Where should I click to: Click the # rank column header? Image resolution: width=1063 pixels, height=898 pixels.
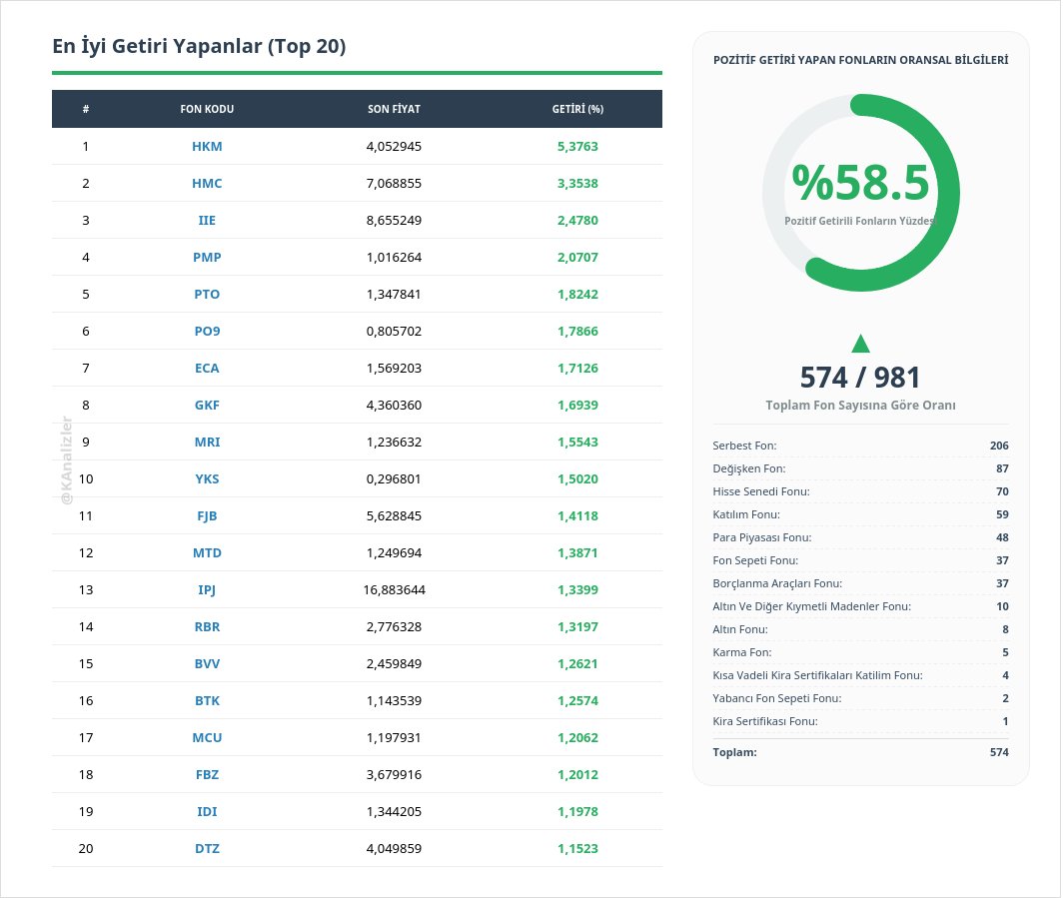pos(86,109)
